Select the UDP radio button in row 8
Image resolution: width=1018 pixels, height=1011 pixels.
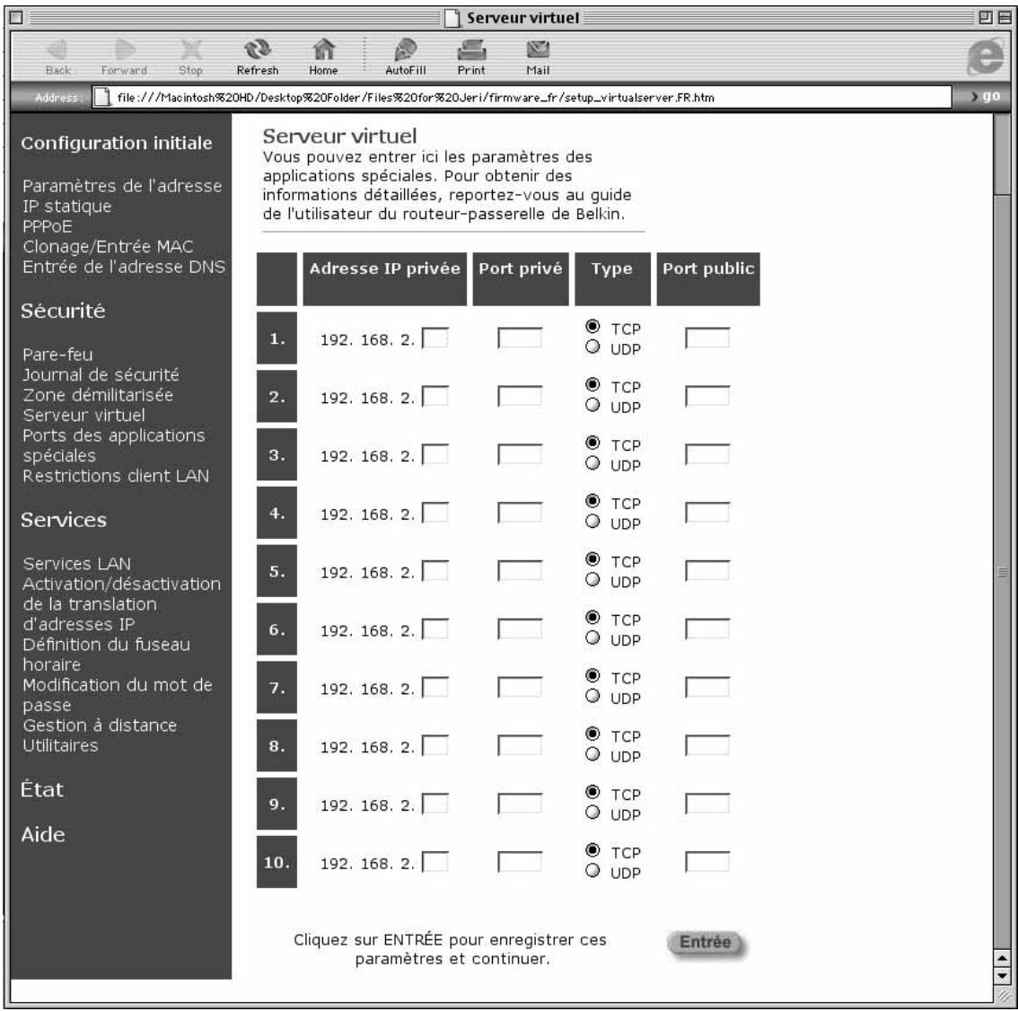point(592,754)
